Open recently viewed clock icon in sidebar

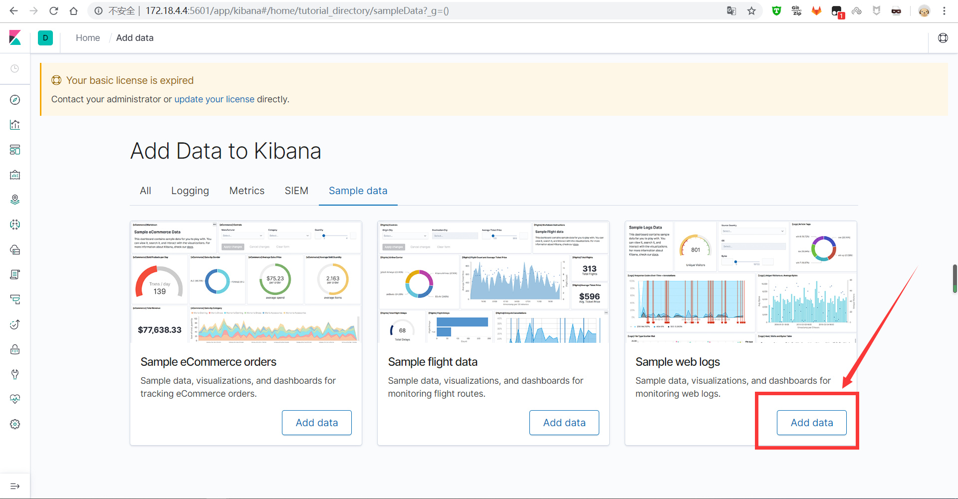click(x=15, y=68)
